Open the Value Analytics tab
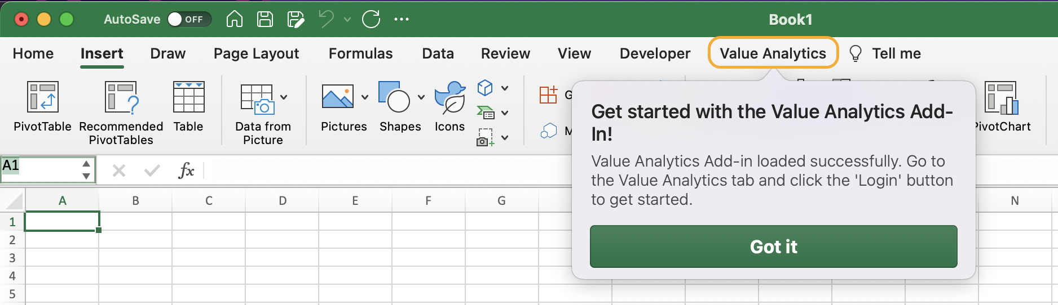The width and height of the screenshot is (1058, 305). point(773,53)
